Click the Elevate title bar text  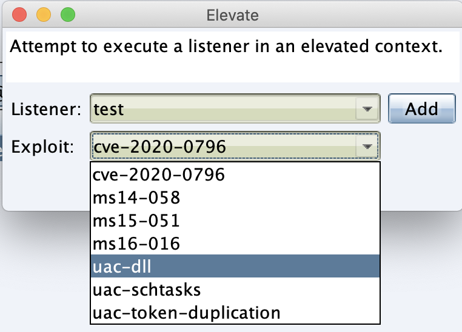(x=232, y=14)
